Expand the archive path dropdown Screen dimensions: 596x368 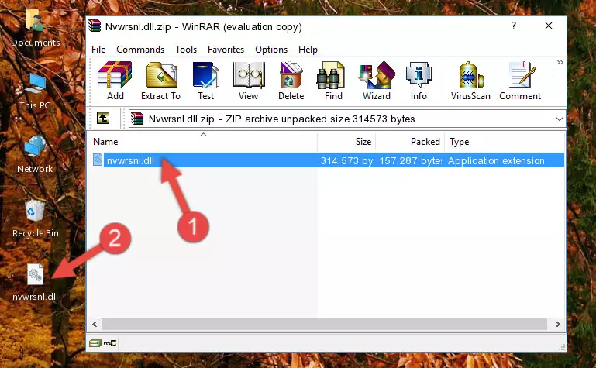(x=559, y=119)
